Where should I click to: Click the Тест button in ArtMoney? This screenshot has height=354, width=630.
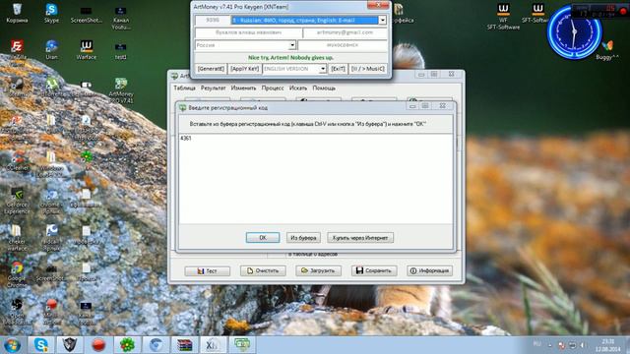coord(208,271)
